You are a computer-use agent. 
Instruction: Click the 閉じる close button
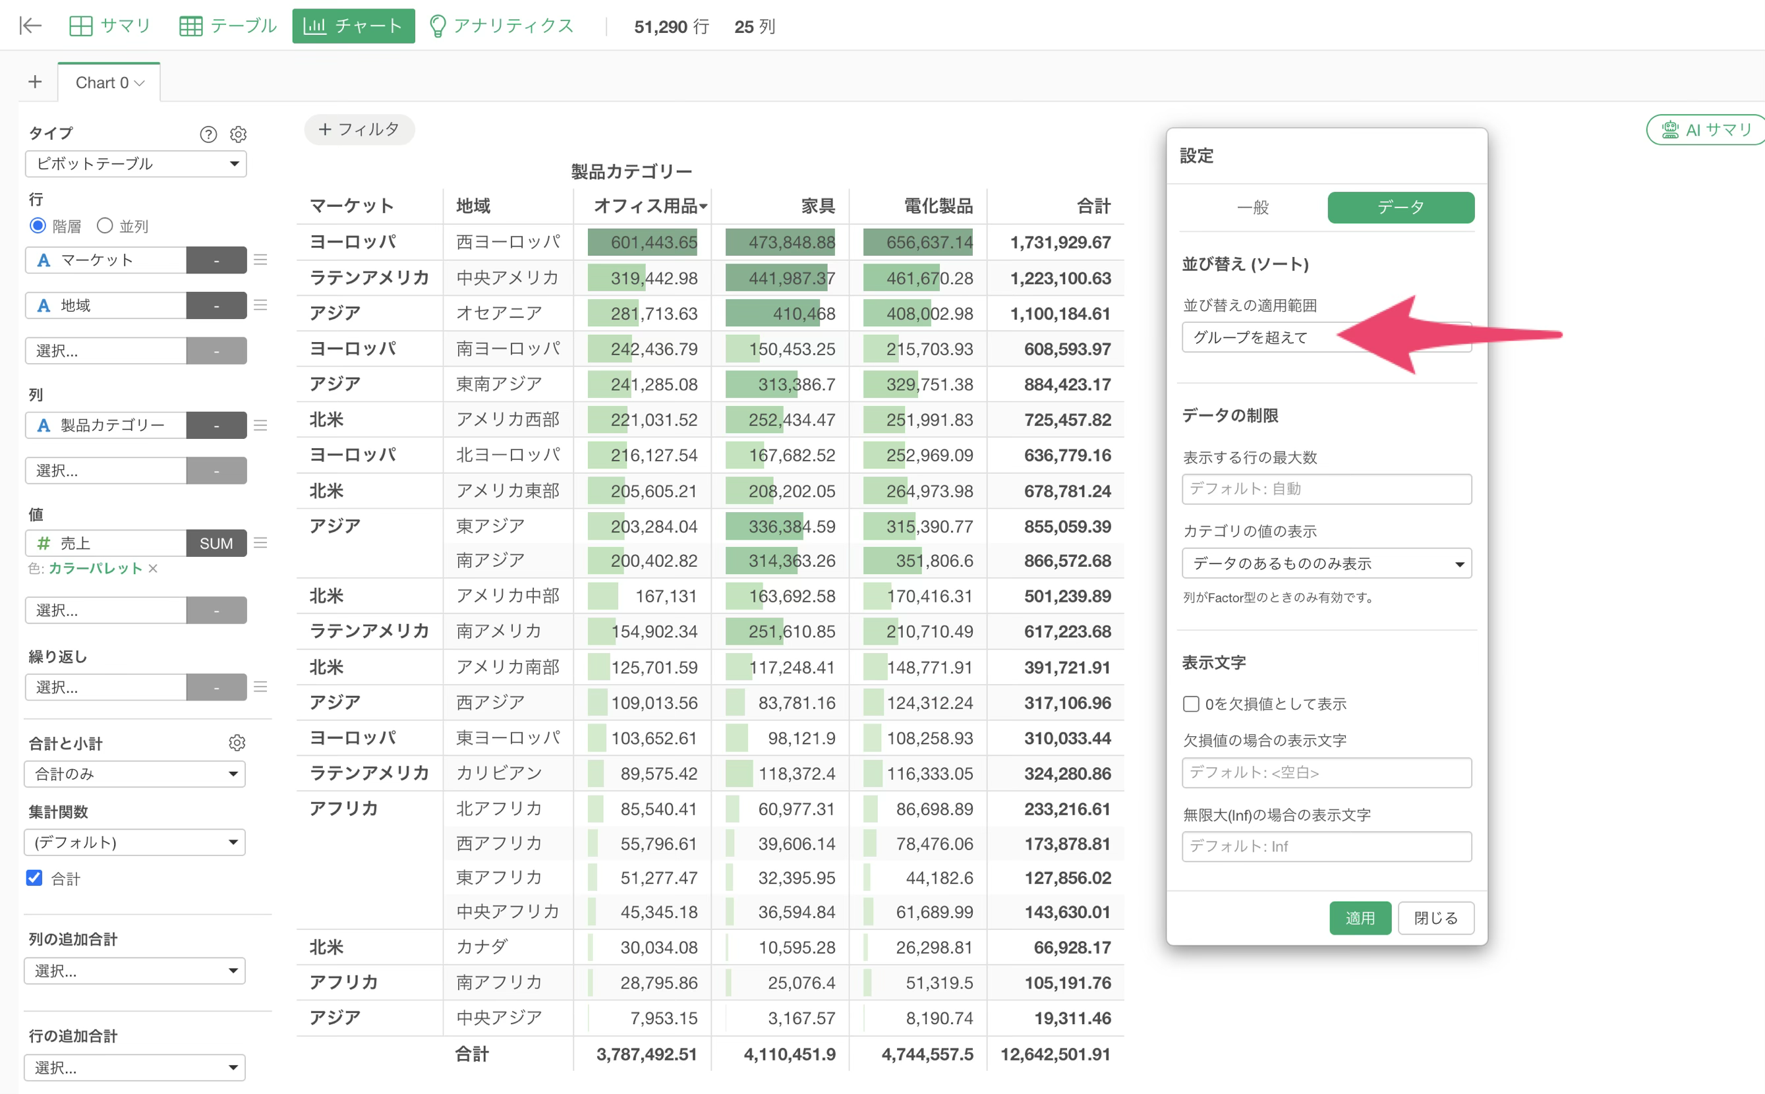1436,918
